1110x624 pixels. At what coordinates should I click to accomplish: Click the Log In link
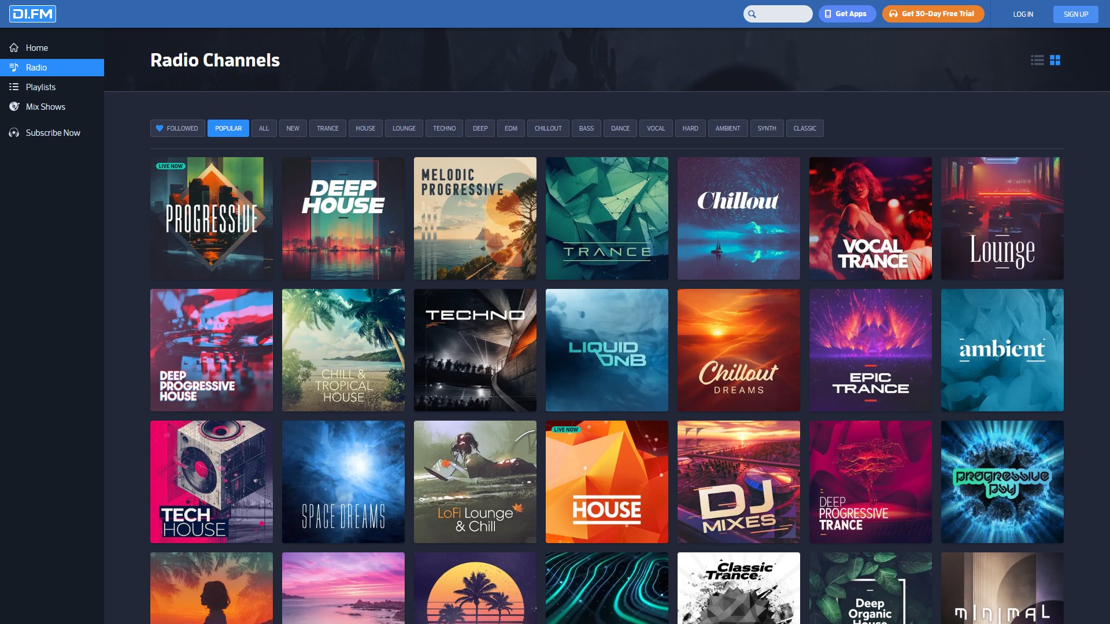point(1023,14)
